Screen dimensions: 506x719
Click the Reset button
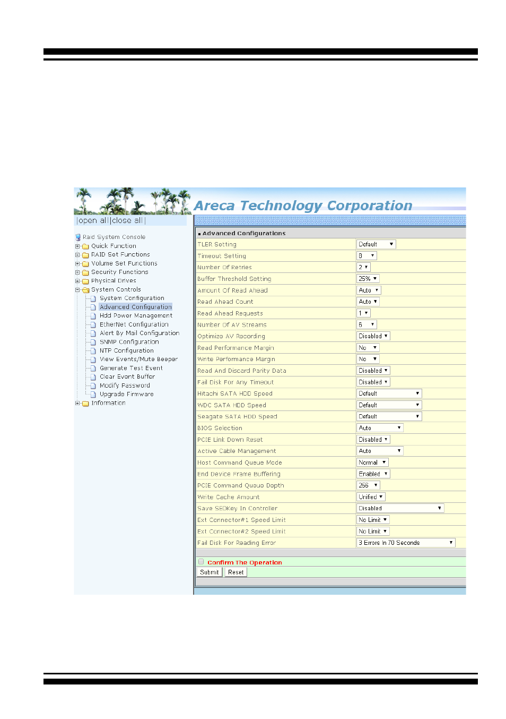[236, 572]
